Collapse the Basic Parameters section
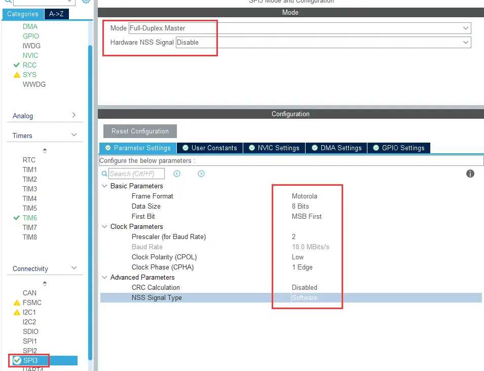 104,186
